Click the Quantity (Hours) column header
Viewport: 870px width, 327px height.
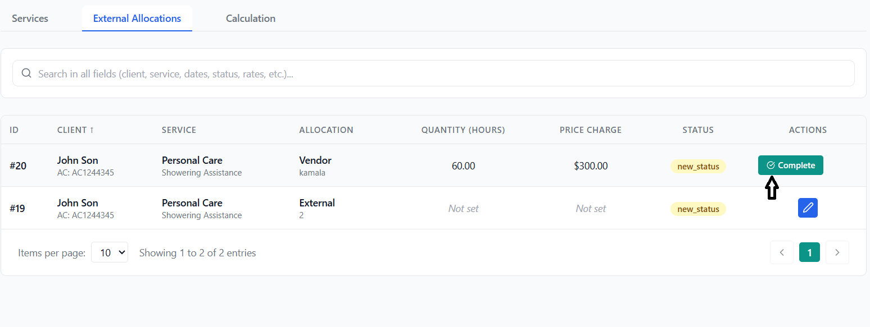[x=463, y=130]
